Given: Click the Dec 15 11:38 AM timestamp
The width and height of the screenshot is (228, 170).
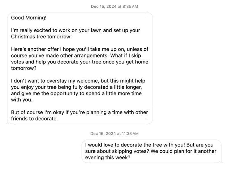Looking at the screenshot, I should coord(114,134).
